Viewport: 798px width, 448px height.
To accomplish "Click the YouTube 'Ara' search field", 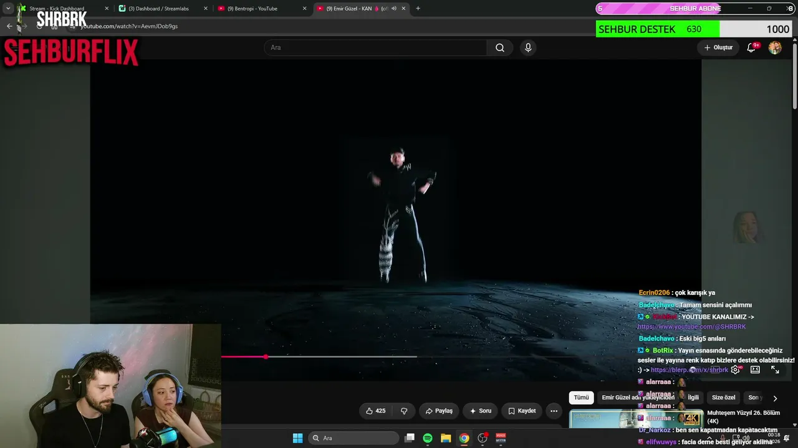I will coord(376,47).
